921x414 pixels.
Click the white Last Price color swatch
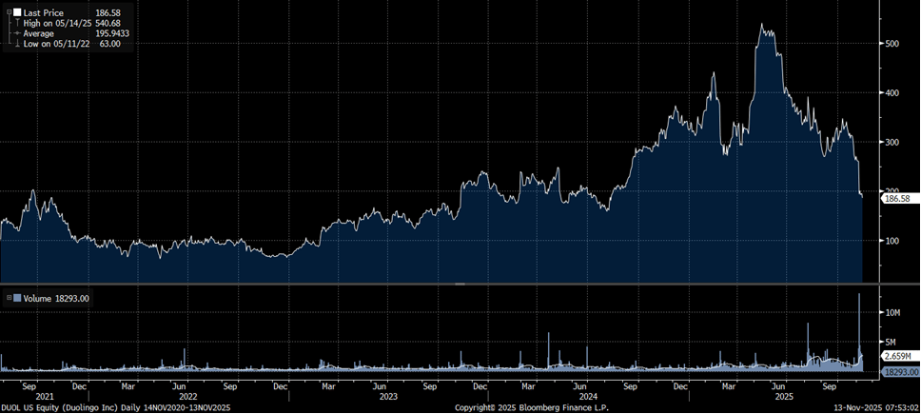(x=16, y=12)
